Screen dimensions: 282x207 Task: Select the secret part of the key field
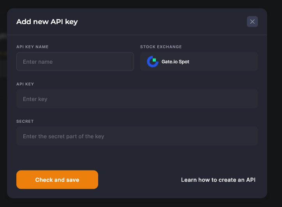coord(137,136)
